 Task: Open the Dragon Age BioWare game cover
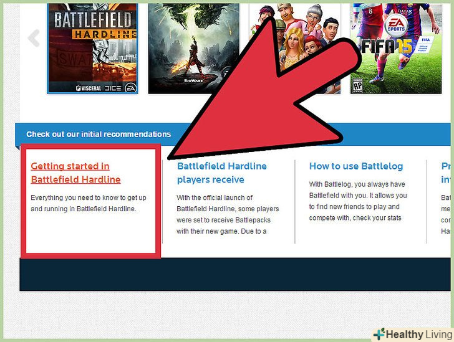point(194,49)
